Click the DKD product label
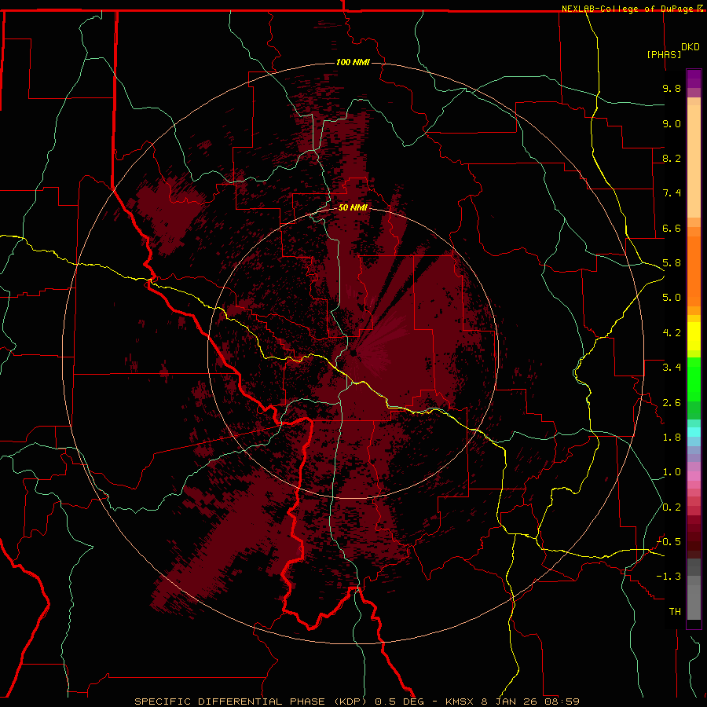This screenshot has height=707, width=707. [x=691, y=47]
